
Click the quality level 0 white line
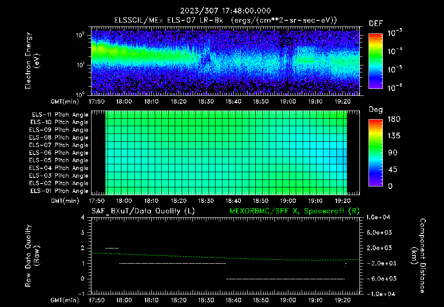click(x=285, y=279)
